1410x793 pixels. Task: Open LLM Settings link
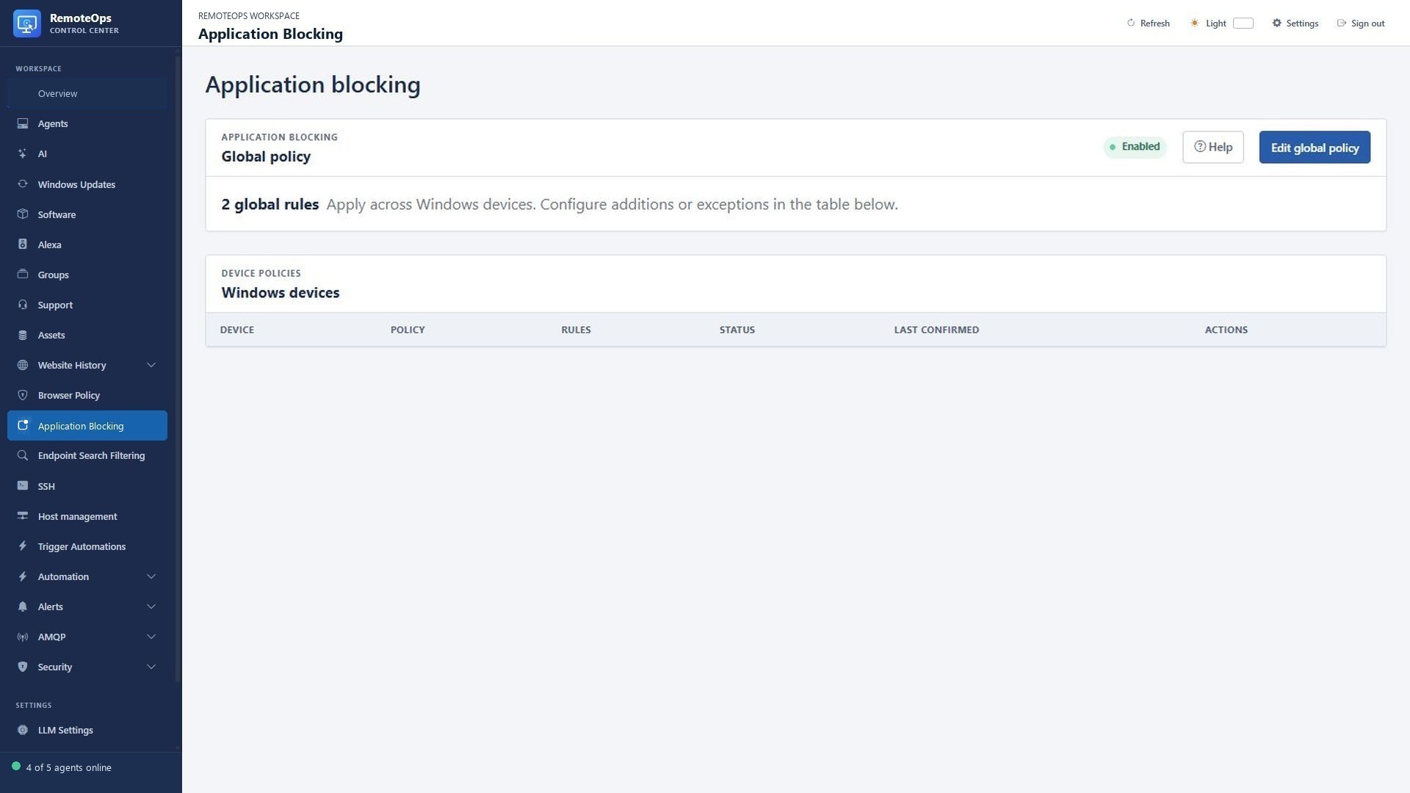coord(87,730)
